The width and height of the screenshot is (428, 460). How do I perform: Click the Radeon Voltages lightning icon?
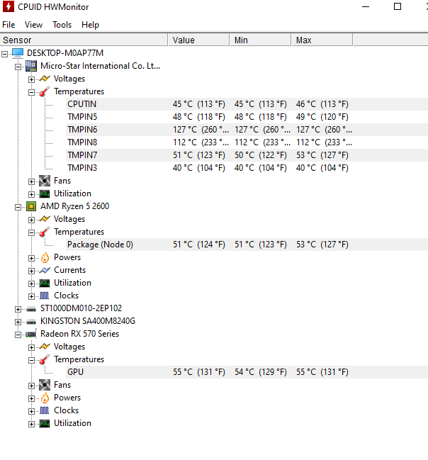click(45, 347)
